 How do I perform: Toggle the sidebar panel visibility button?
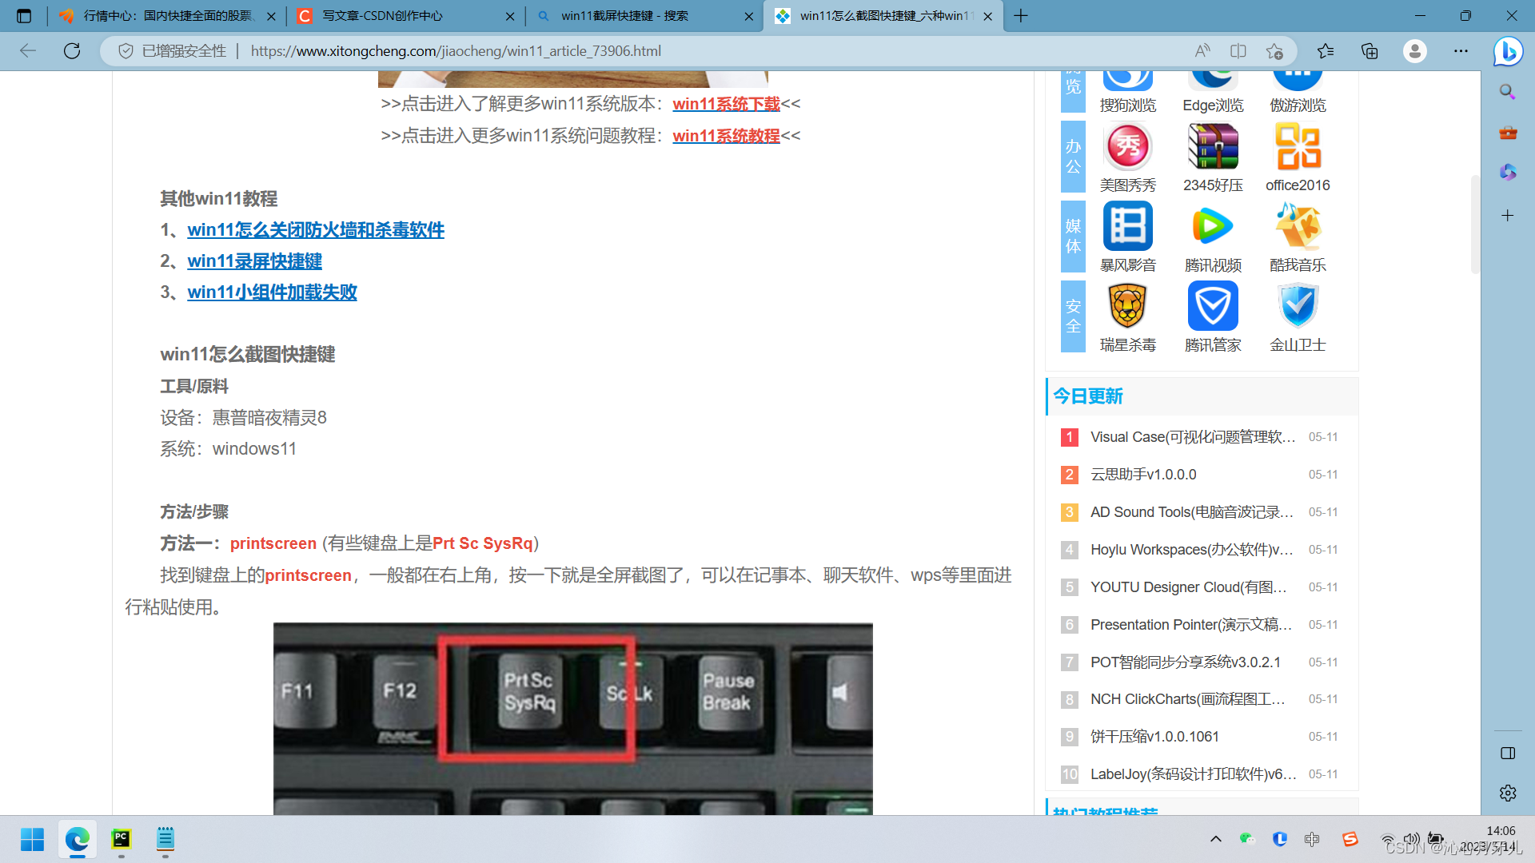click(1508, 753)
